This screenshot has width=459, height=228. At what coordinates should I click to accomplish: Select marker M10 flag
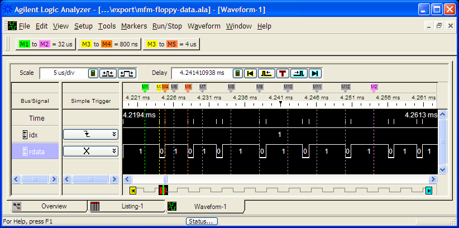point(288,87)
